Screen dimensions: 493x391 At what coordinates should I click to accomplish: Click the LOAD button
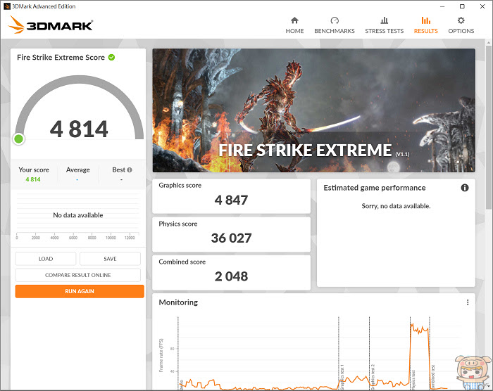tap(46, 259)
